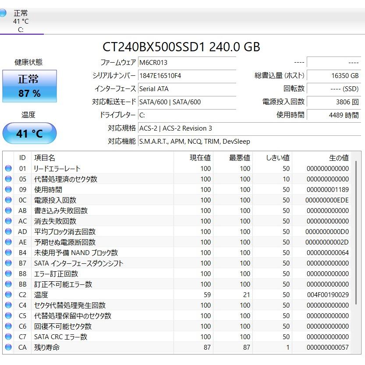Viewport: 365px width, 365px height.
Task: Click raw value 000000000057 in 残り寿命 row
Action: [328, 347]
